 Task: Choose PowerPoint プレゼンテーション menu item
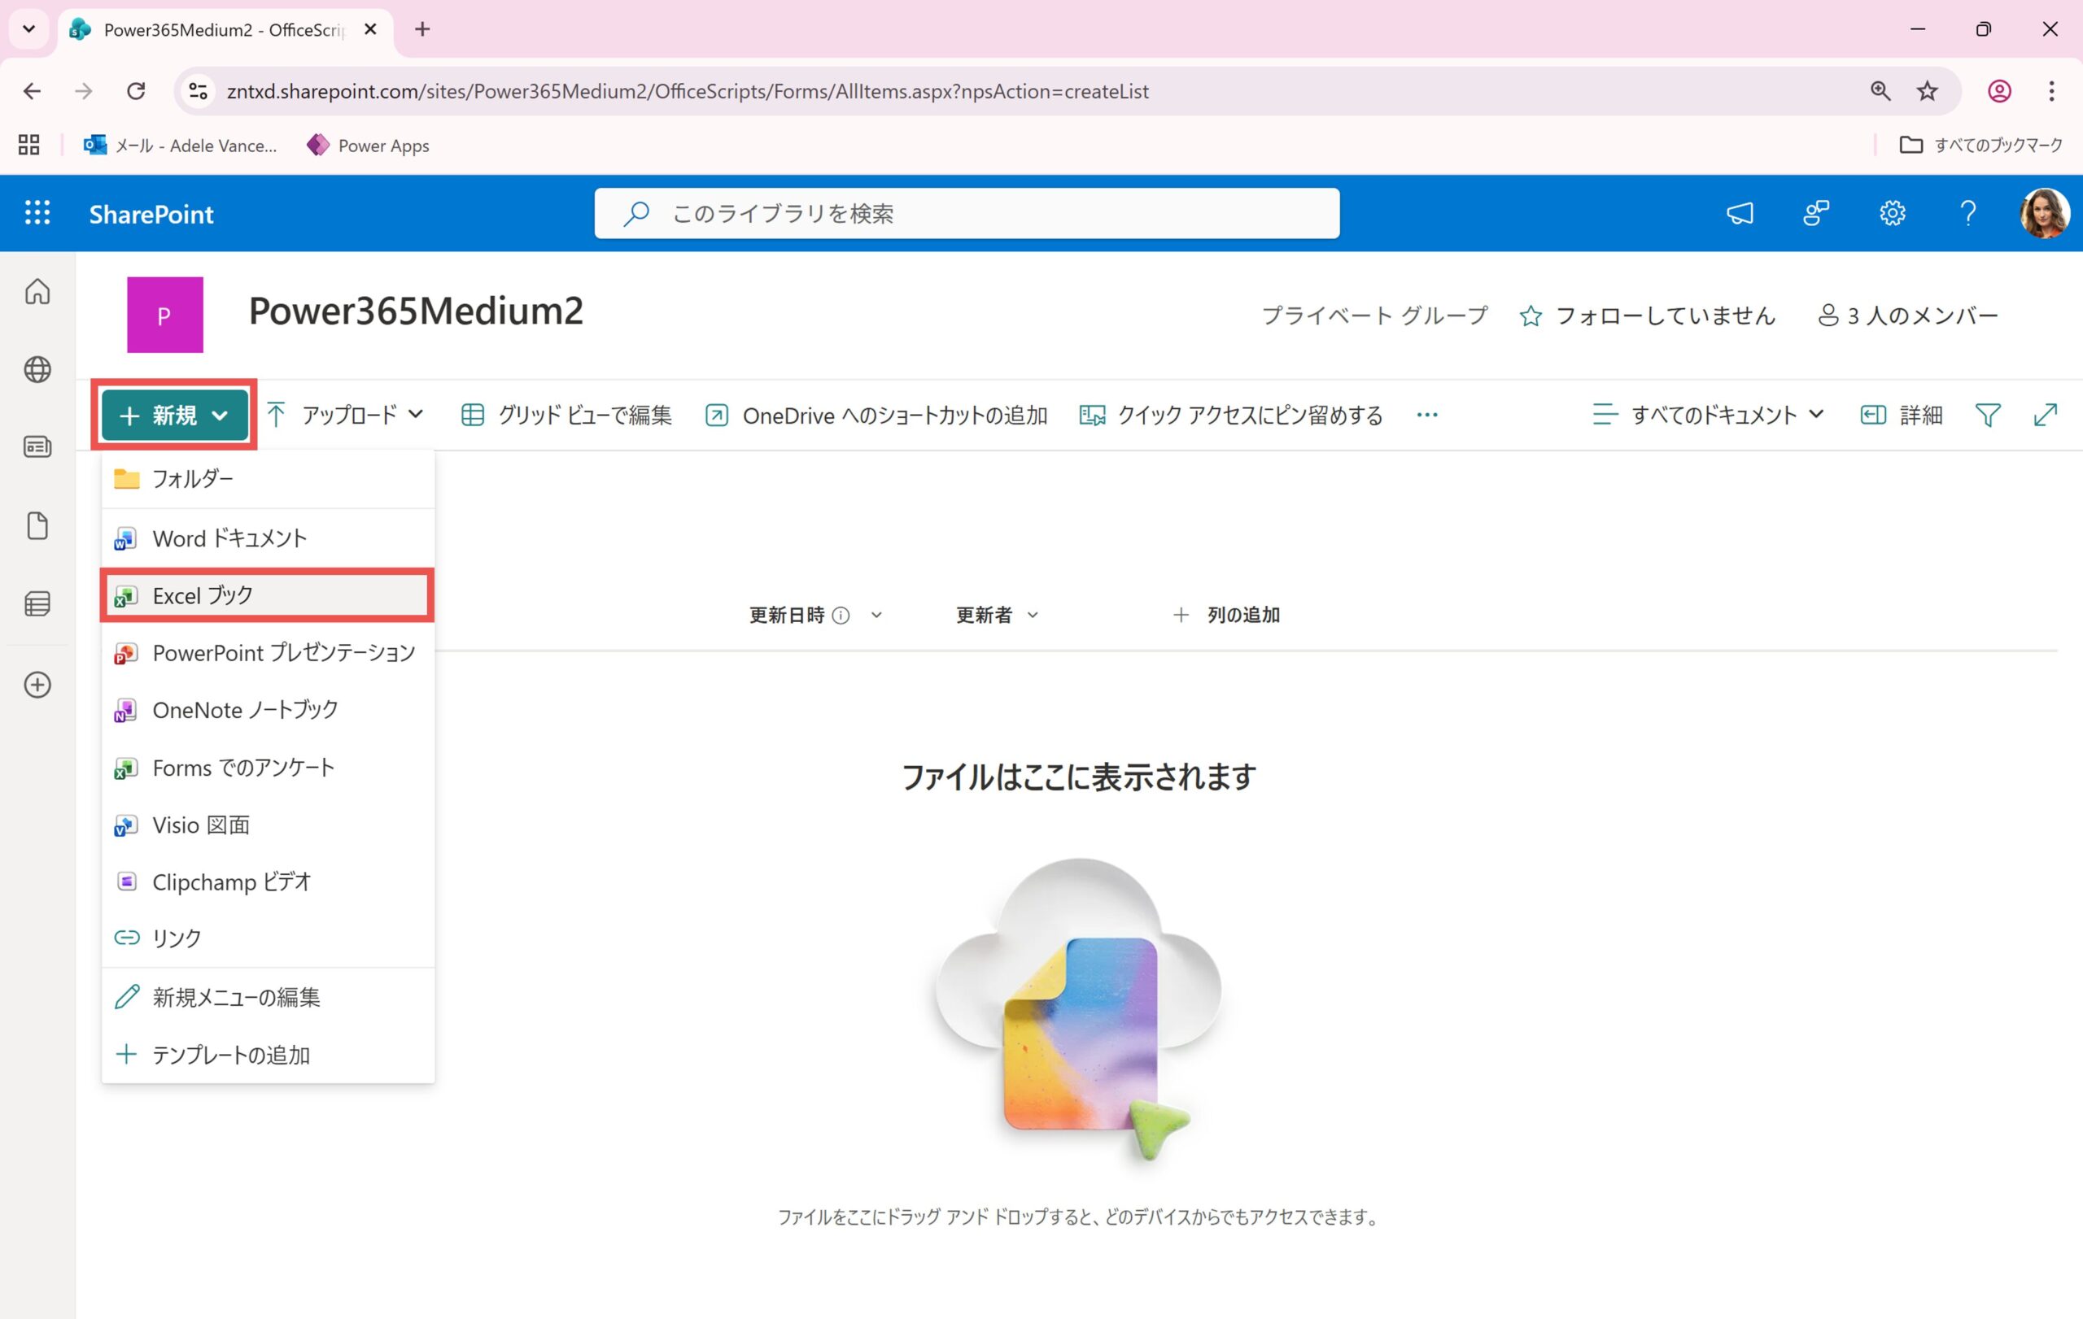pyautogui.click(x=283, y=652)
